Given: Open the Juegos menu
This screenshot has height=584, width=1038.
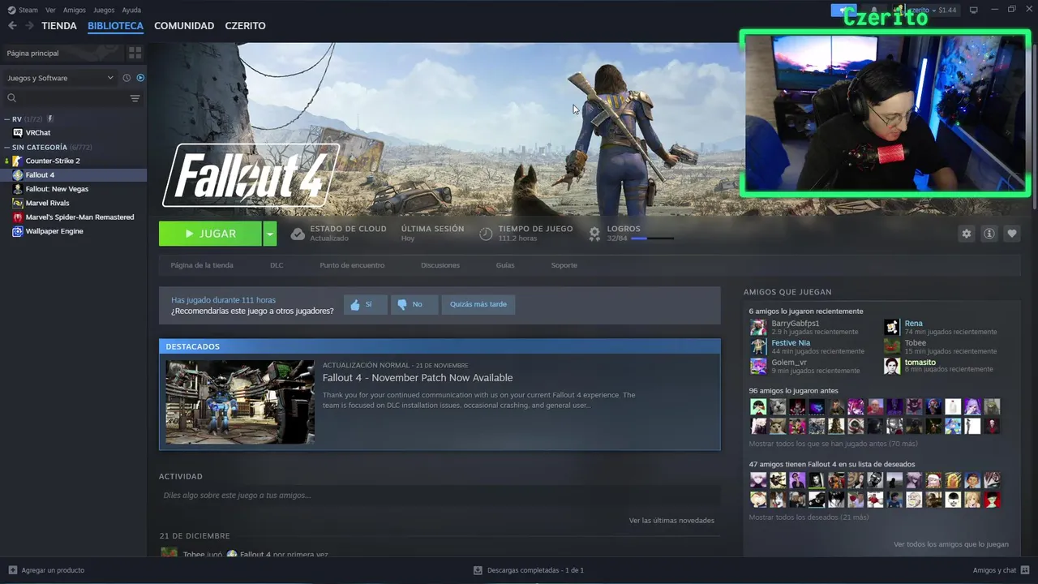Looking at the screenshot, I should coord(104,10).
